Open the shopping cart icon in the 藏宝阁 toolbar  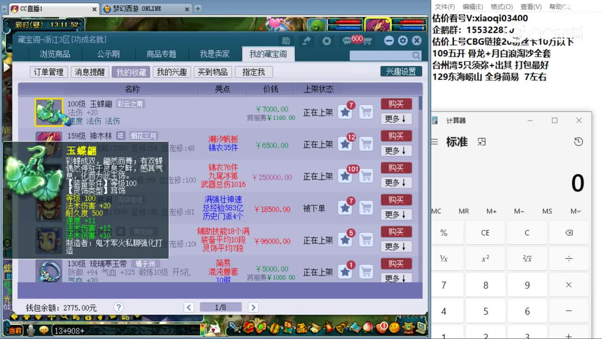click(x=368, y=41)
